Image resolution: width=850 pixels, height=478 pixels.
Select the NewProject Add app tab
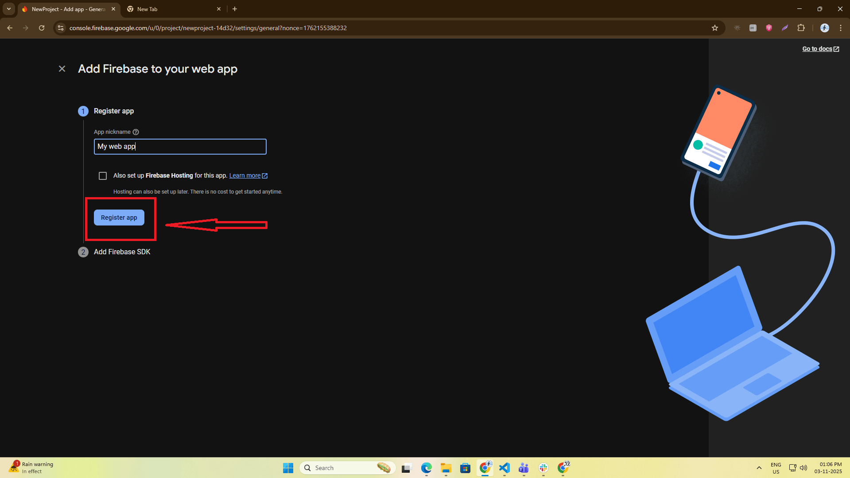pos(68,9)
